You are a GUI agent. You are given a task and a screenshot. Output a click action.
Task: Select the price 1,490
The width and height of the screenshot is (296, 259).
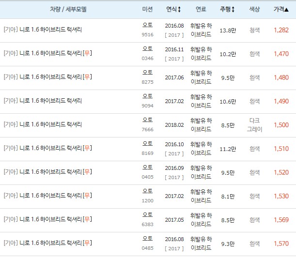[x=281, y=102]
